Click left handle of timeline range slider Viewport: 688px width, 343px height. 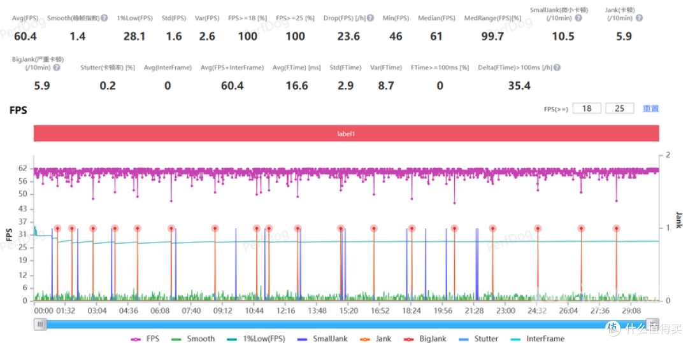point(41,325)
